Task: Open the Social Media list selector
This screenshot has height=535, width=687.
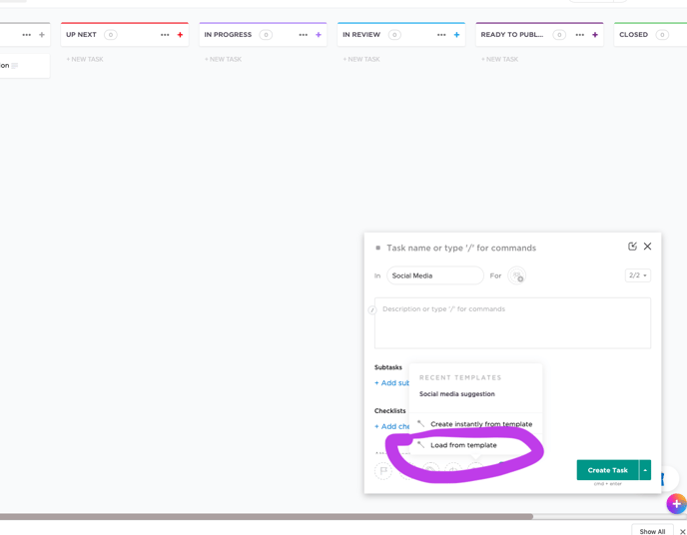Action: coord(434,275)
